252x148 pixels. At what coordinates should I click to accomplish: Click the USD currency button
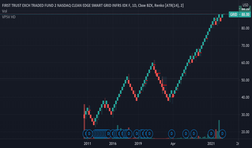(245, 5)
